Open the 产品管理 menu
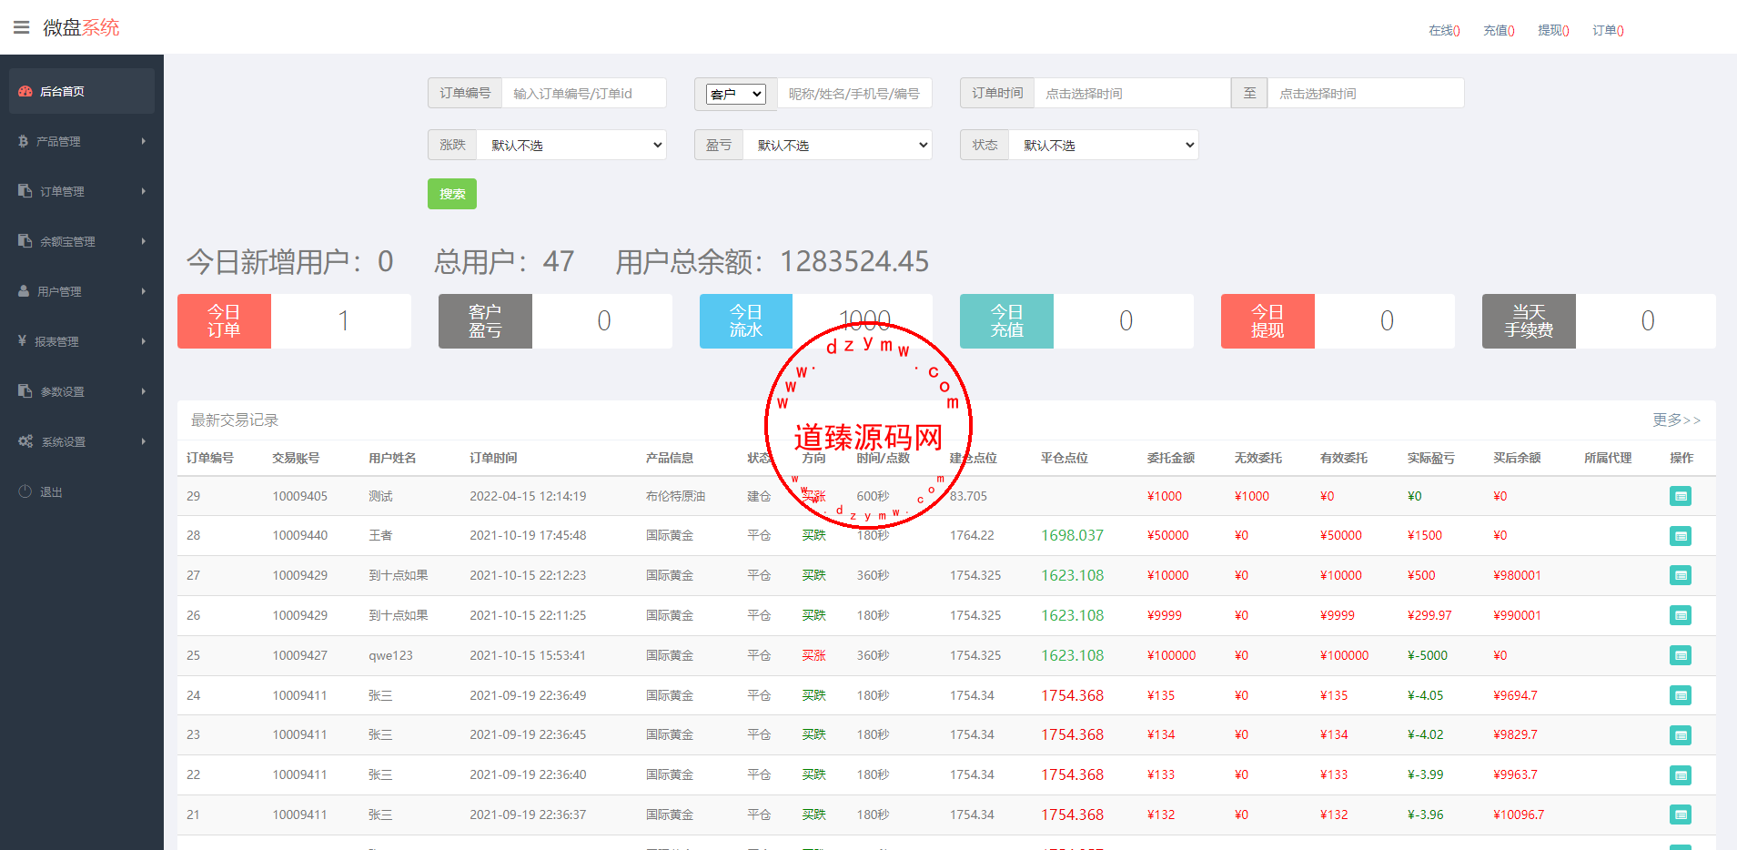 (82, 141)
